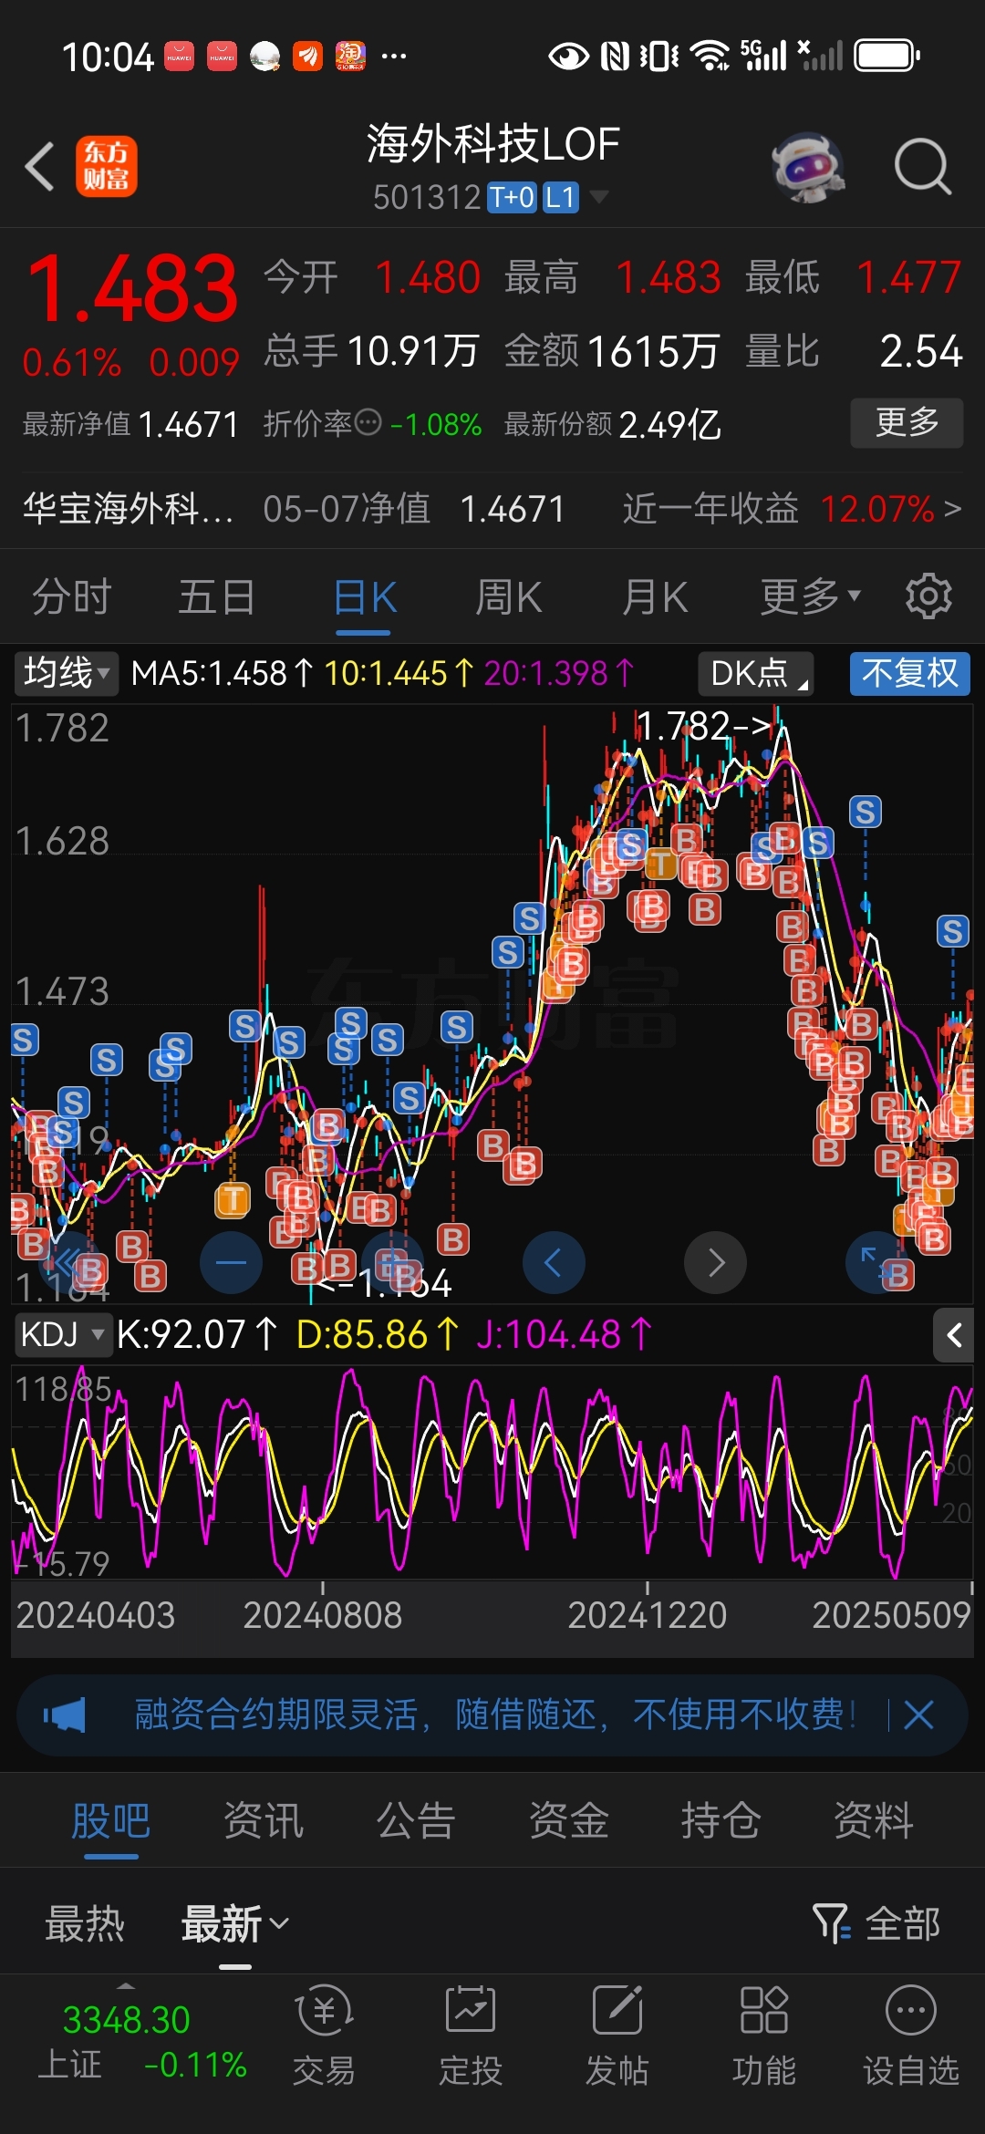Switch to the 周K chart tab

pos(509,597)
